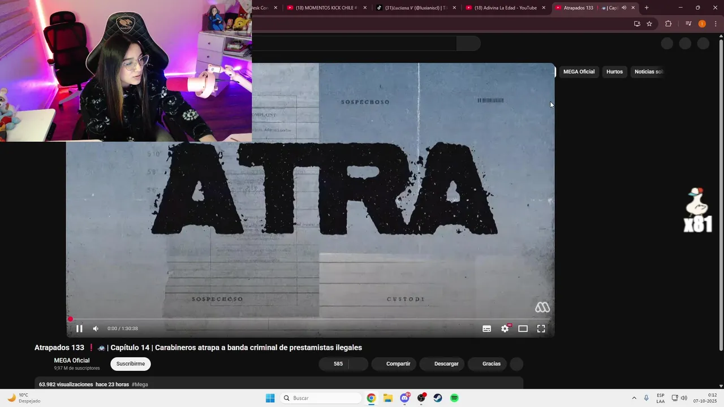Click the taskbar Buscar search box

pos(321,398)
